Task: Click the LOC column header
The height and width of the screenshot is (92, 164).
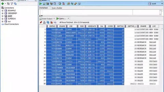Action: [x=154, y=26]
